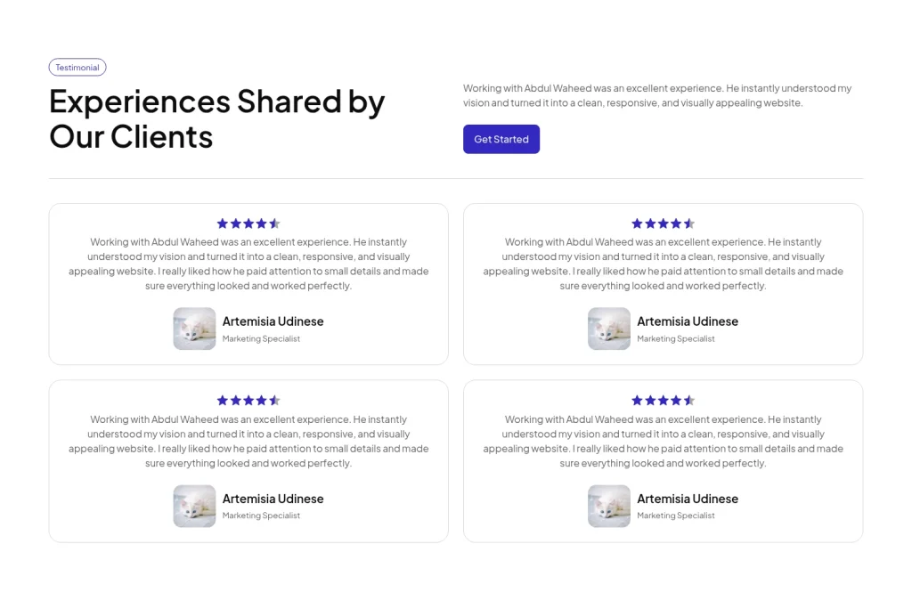This screenshot has width=912, height=601.
Task: Click Marketing Specialist under the top-right card name
Action: 676,338
